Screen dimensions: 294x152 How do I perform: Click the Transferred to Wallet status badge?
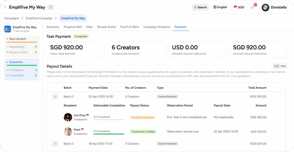click(x=143, y=132)
